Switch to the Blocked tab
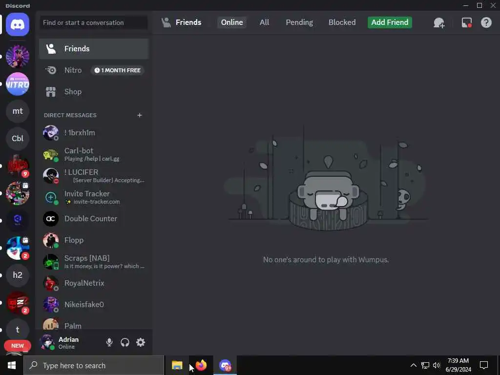Image resolution: width=500 pixels, height=375 pixels. point(342,22)
